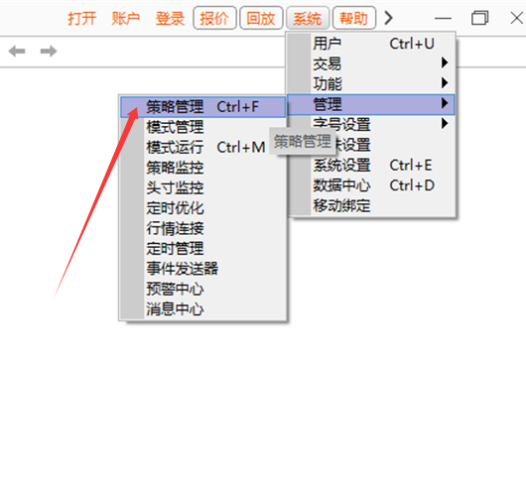Click the 回放 toolbar button
Image resolution: width=526 pixels, height=482 pixels.
coord(261,18)
